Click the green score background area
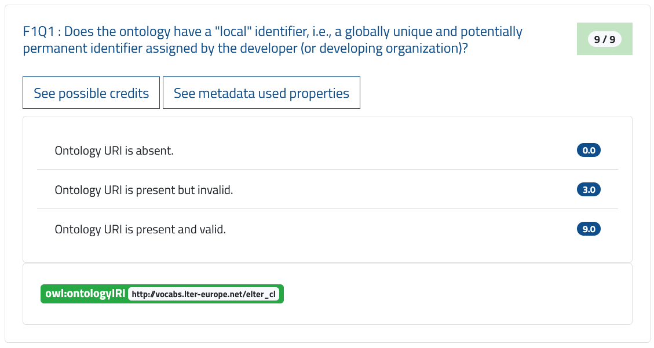This screenshot has width=654, height=348. coord(604,39)
